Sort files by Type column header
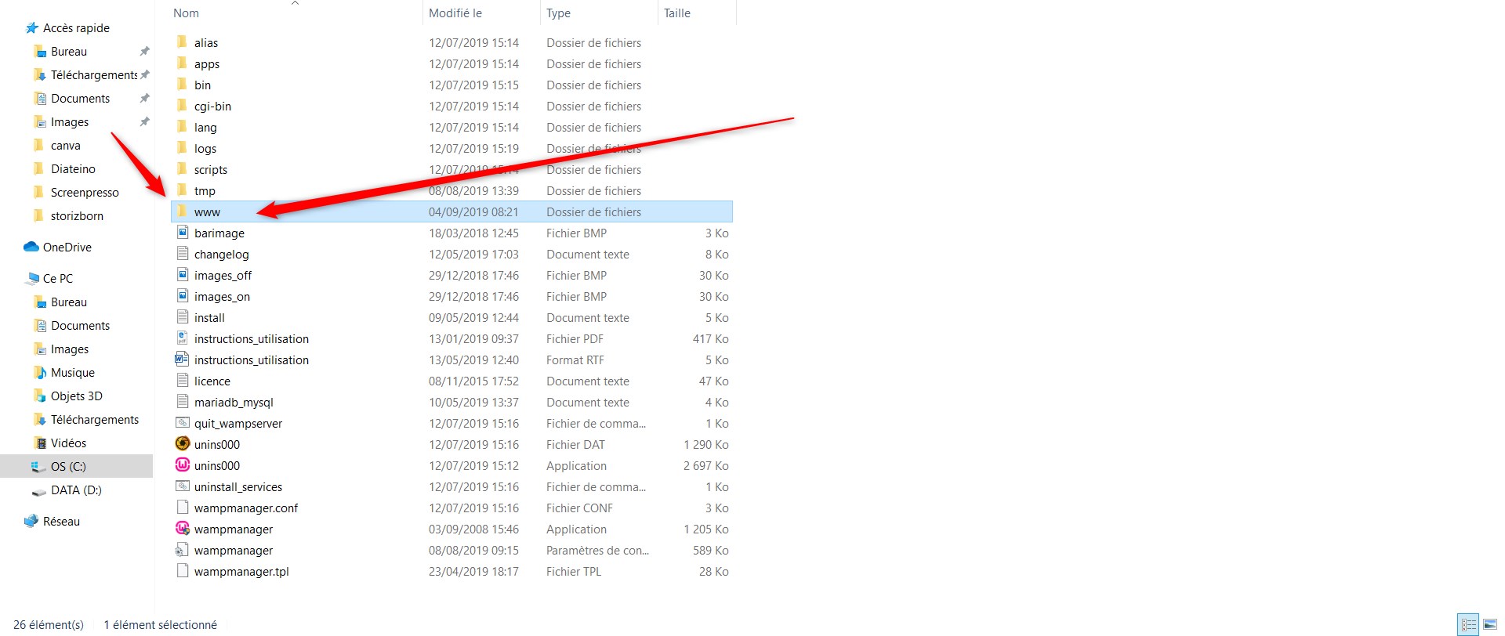This screenshot has width=1505, height=636. coord(558,13)
